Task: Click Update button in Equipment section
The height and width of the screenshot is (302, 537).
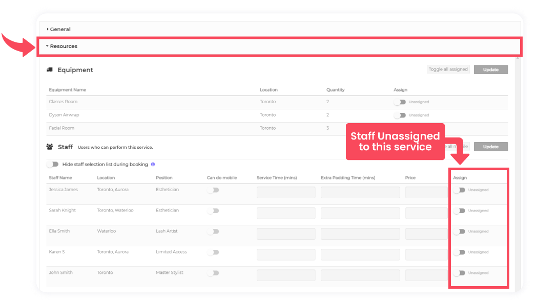Action: tap(491, 69)
